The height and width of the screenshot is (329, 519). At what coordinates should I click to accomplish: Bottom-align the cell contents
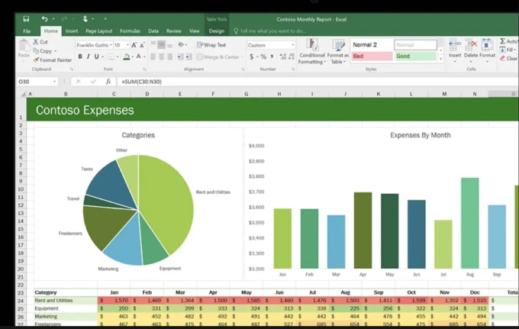pos(169,45)
